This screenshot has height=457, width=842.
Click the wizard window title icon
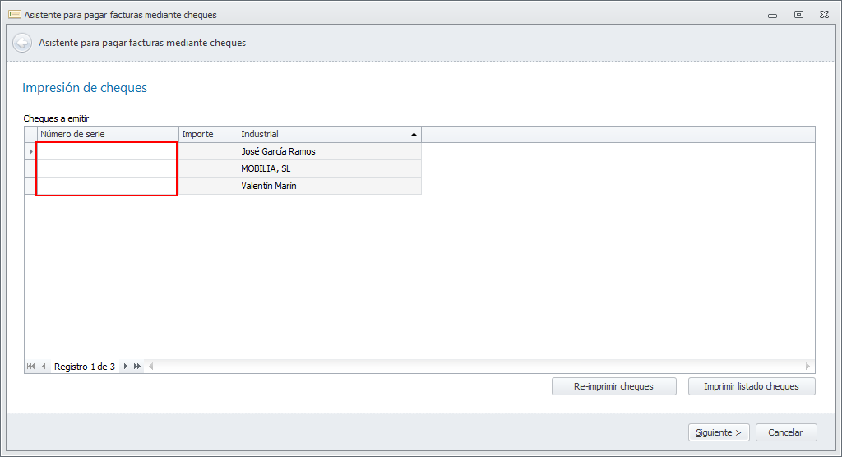pyautogui.click(x=15, y=15)
